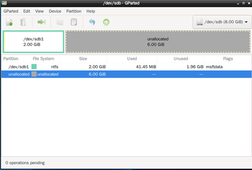
Task: Select the /dev/sdb1 row in the partition list
Action: click(x=126, y=67)
